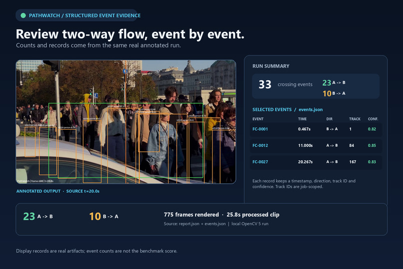The height and width of the screenshot is (269, 403).
Task: Click the frame overlay caption 'frame 600 | t=20.0s'
Action: pyautogui.click(x=42, y=181)
